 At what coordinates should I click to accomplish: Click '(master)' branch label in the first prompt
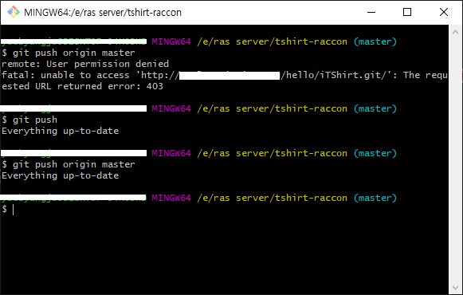375,41
